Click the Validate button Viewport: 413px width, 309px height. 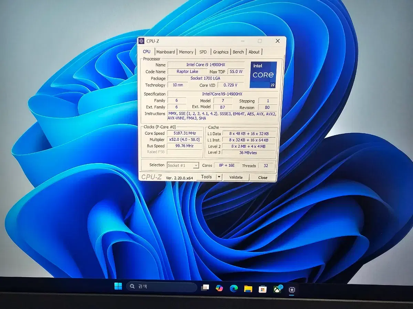[236, 177]
